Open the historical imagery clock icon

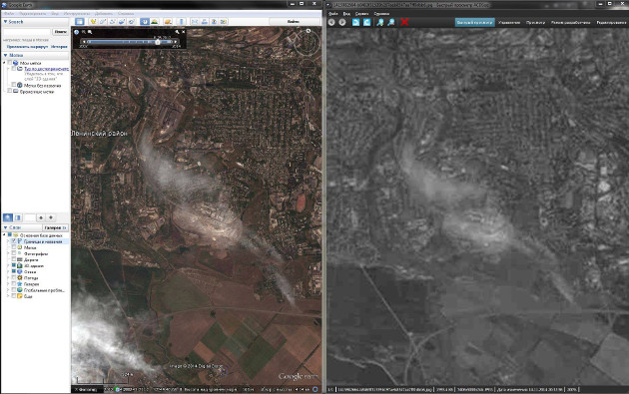point(145,21)
